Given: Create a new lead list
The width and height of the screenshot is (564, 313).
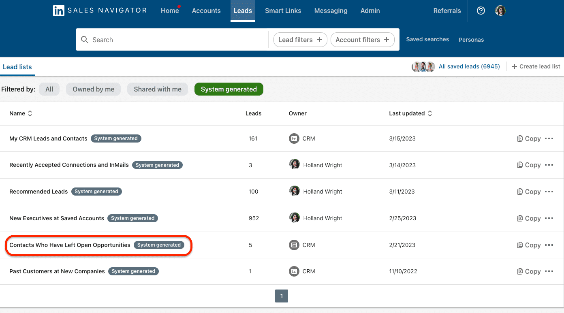Looking at the screenshot, I should [x=536, y=66].
